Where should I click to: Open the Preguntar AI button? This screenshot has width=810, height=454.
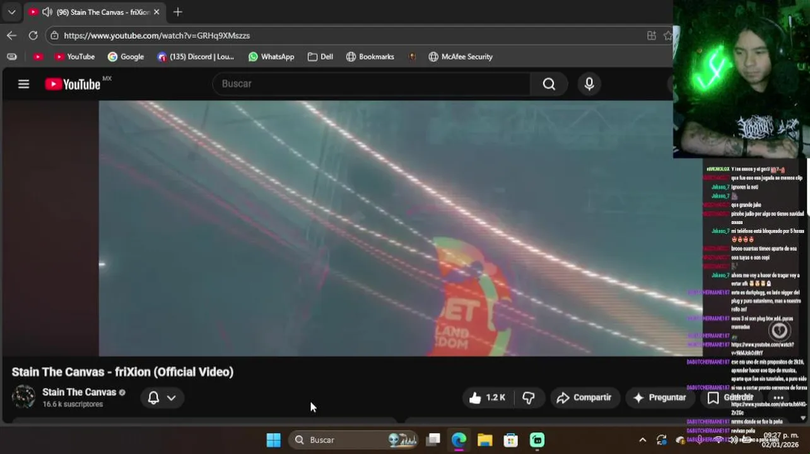click(x=659, y=397)
